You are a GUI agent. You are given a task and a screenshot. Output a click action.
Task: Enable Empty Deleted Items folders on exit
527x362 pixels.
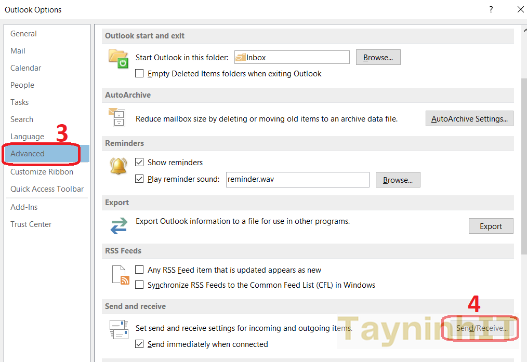click(x=139, y=74)
